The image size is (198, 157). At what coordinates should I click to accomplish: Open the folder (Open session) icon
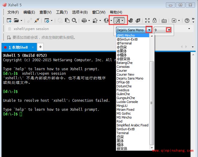pyautogui.click(x=16, y=20)
